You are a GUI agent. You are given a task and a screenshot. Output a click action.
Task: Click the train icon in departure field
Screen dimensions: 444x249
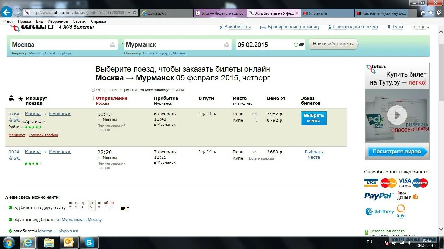[112, 45]
